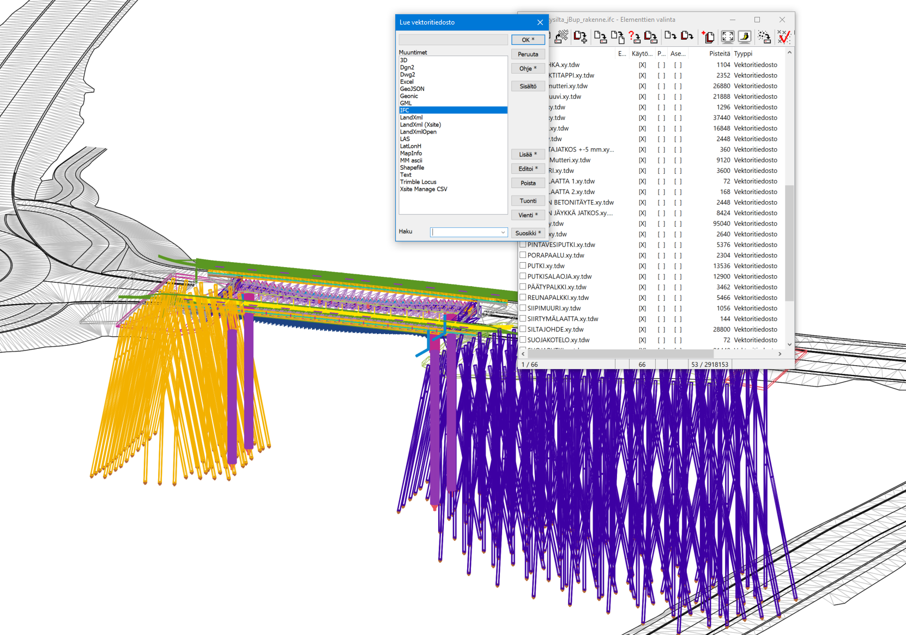Click the Sisältö button

coord(528,86)
